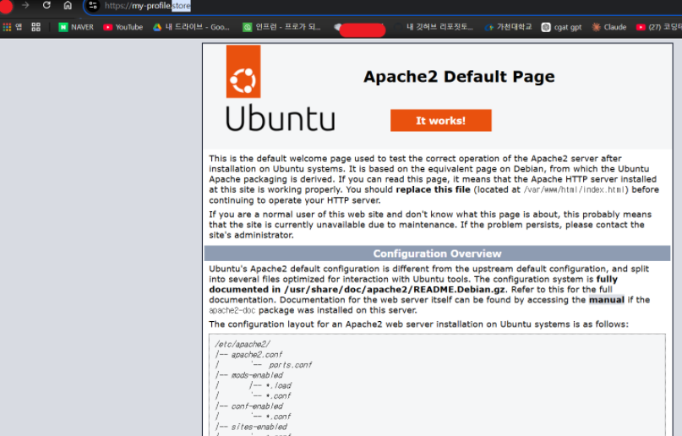The height and width of the screenshot is (436, 682).
Task: Click the large 'Ubuntu' wordmark text
Action: (281, 117)
